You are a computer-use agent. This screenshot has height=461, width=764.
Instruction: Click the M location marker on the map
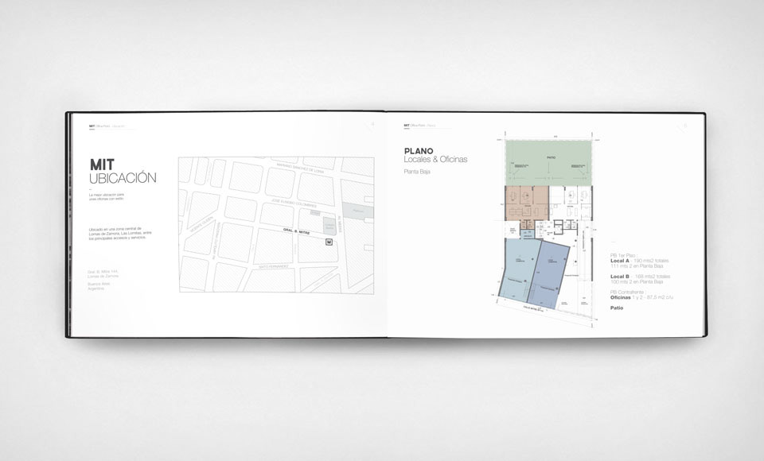click(328, 242)
